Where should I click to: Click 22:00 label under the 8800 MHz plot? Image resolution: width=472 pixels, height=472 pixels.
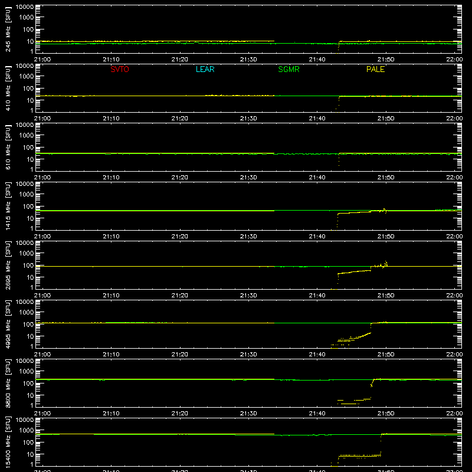tap(454, 414)
